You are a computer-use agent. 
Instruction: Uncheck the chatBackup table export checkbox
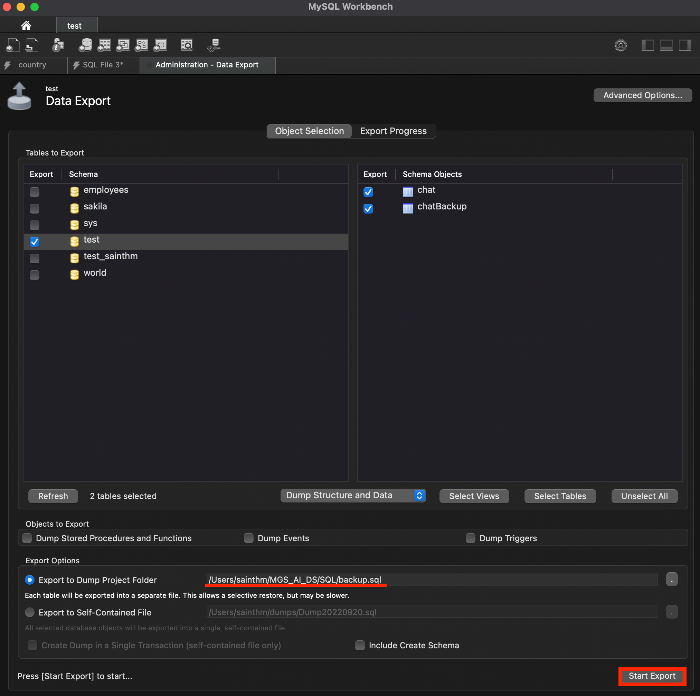[368, 208]
